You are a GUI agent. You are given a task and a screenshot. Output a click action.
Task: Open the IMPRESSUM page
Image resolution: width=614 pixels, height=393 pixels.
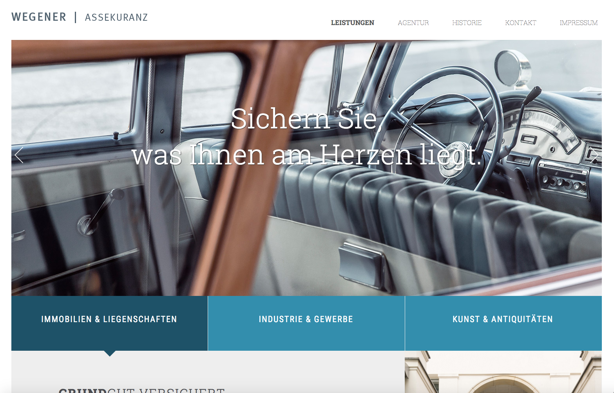(579, 23)
